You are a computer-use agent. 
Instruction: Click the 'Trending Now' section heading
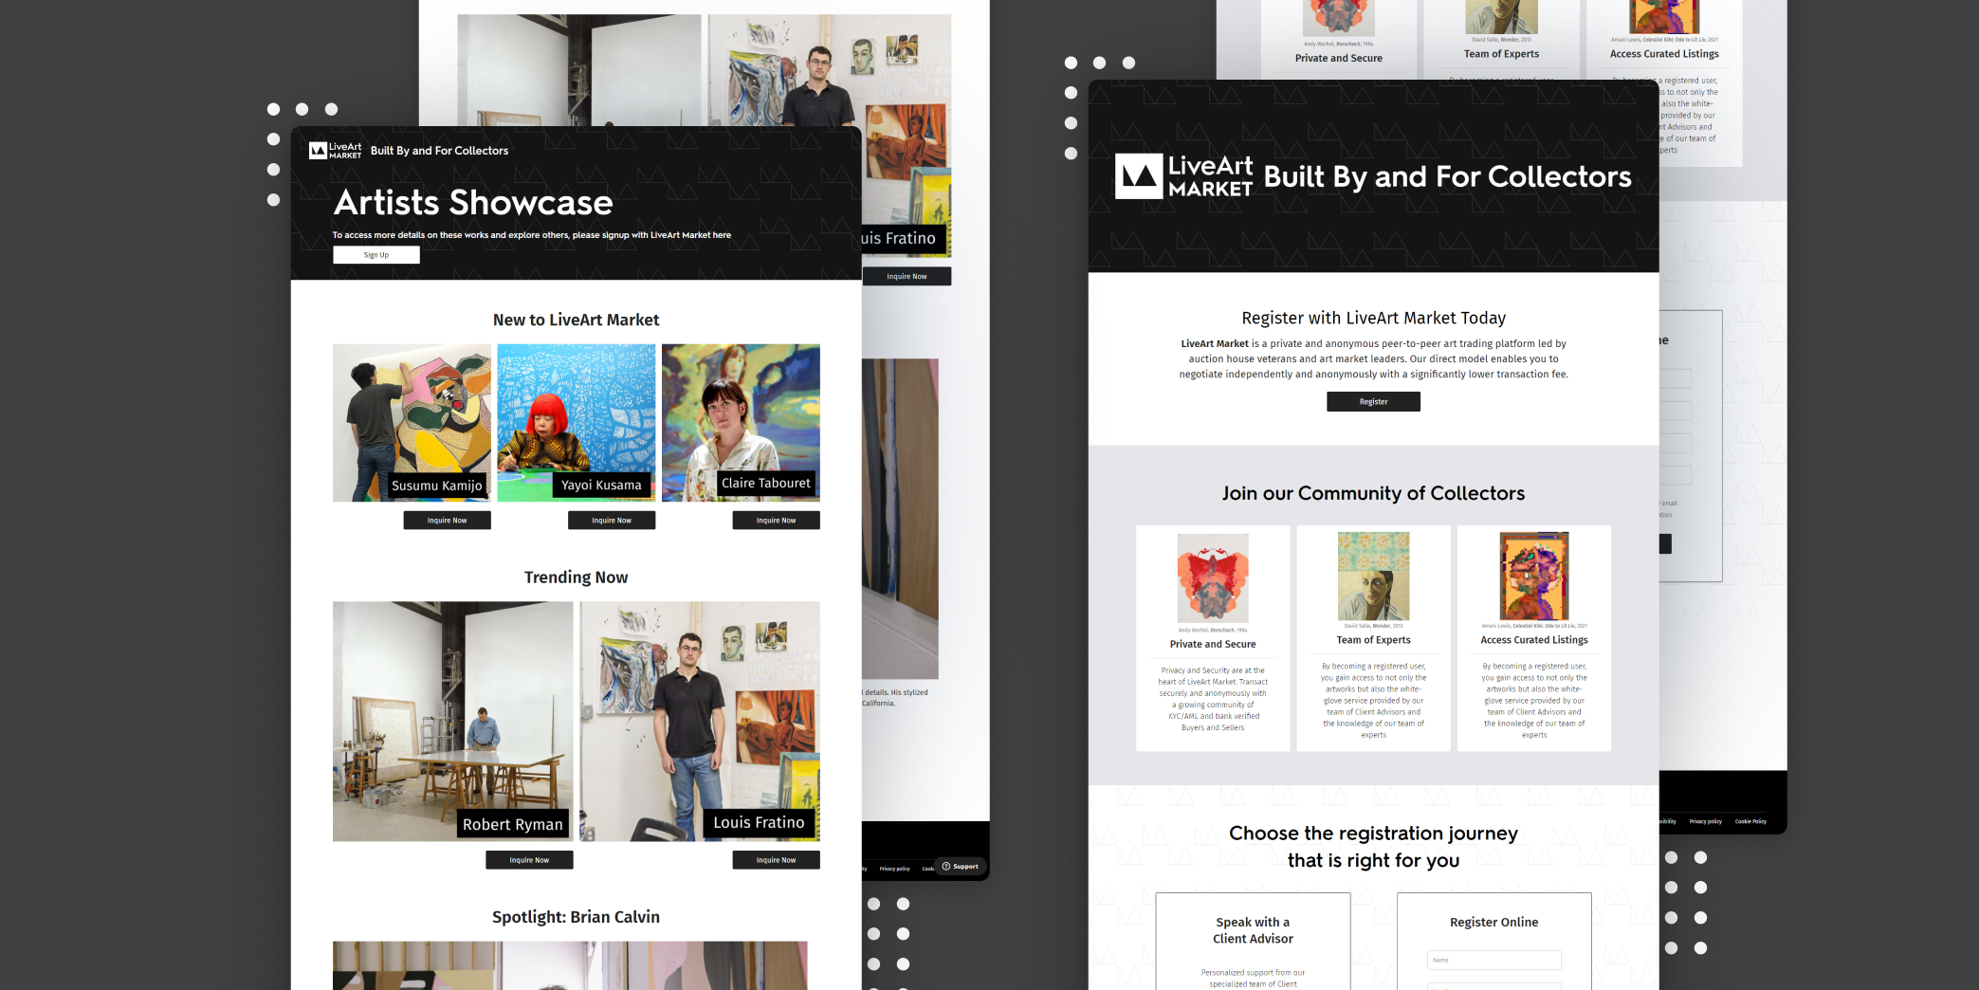click(576, 577)
